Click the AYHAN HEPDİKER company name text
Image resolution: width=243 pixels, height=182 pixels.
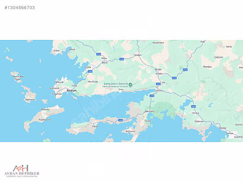coord(22,173)
